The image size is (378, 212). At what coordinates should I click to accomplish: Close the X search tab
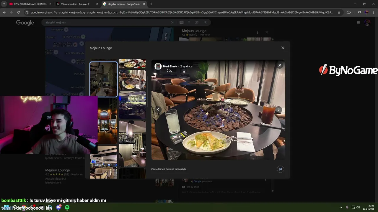point(97,4)
